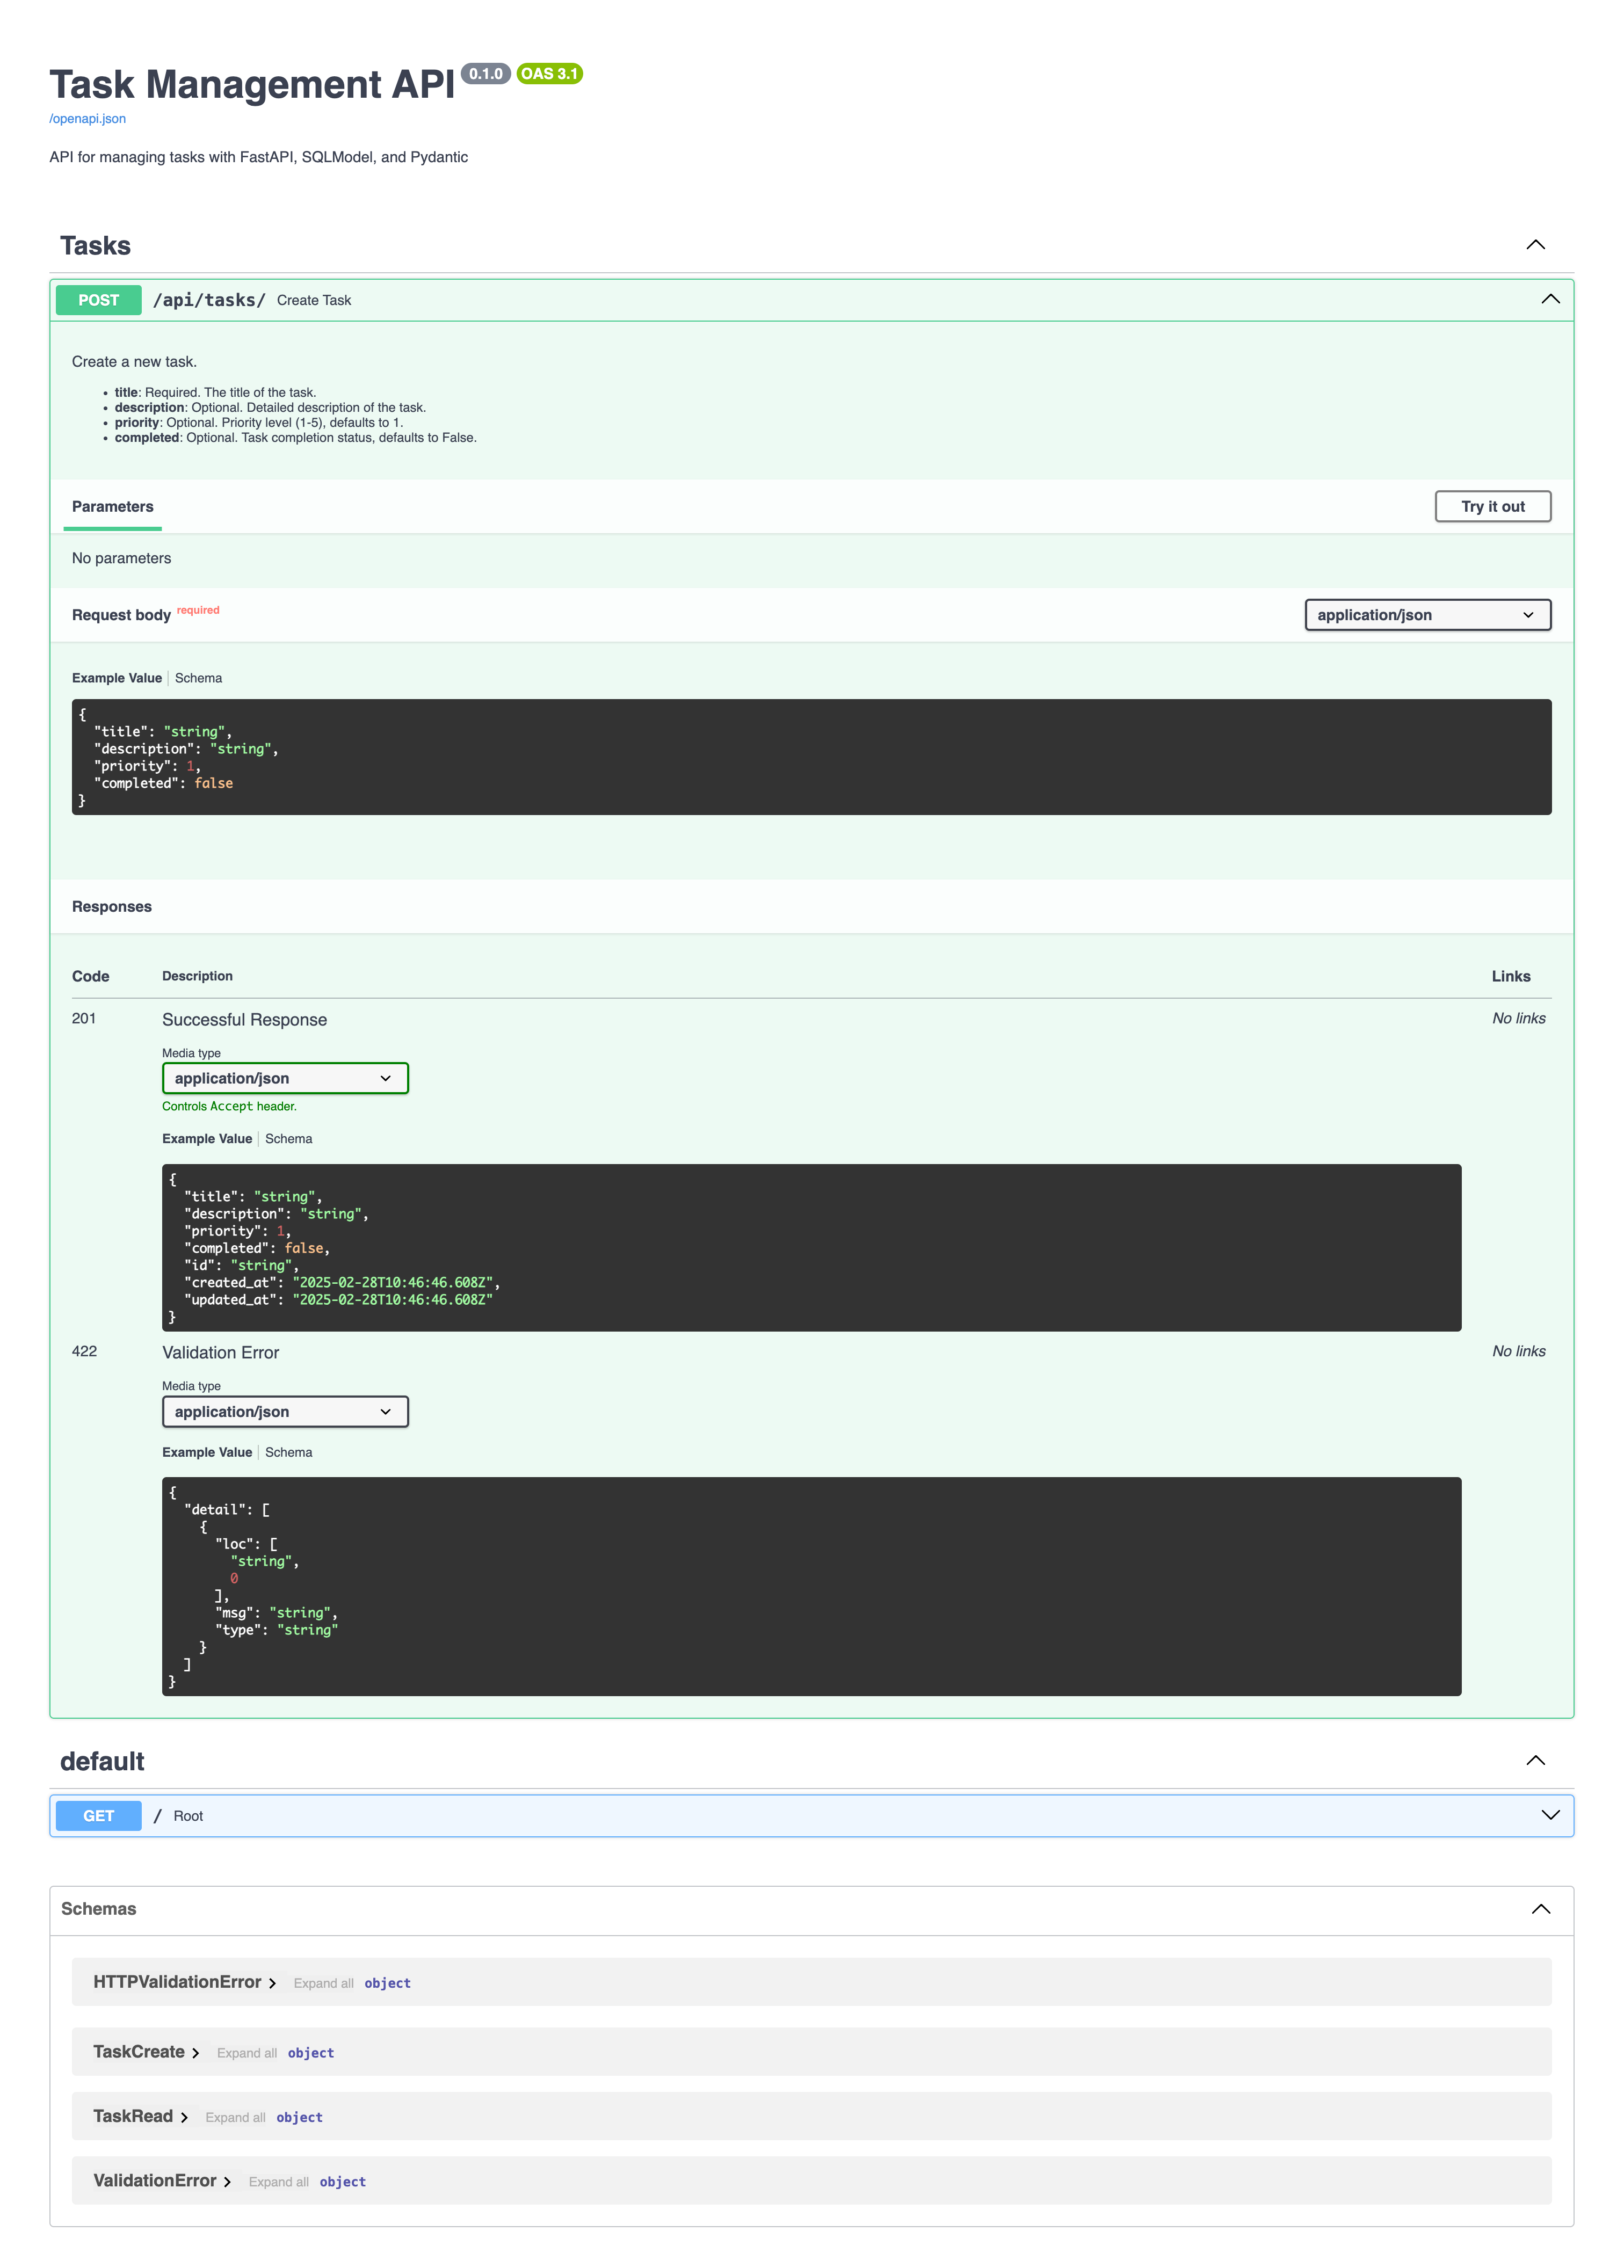Click the request body example code block
The height and width of the screenshot is (2268, 1624).
click(811, 757)
